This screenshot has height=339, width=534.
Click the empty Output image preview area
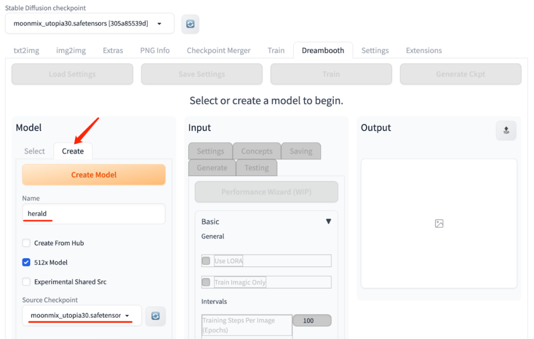pyautogui.click(x=439, y=224)
